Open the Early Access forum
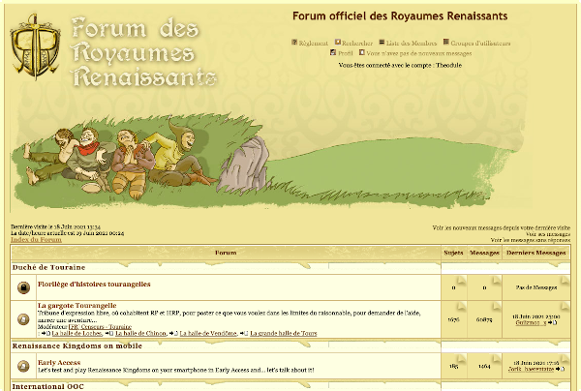This screenshot has height=391, width=581. click(x=59, y=363)
